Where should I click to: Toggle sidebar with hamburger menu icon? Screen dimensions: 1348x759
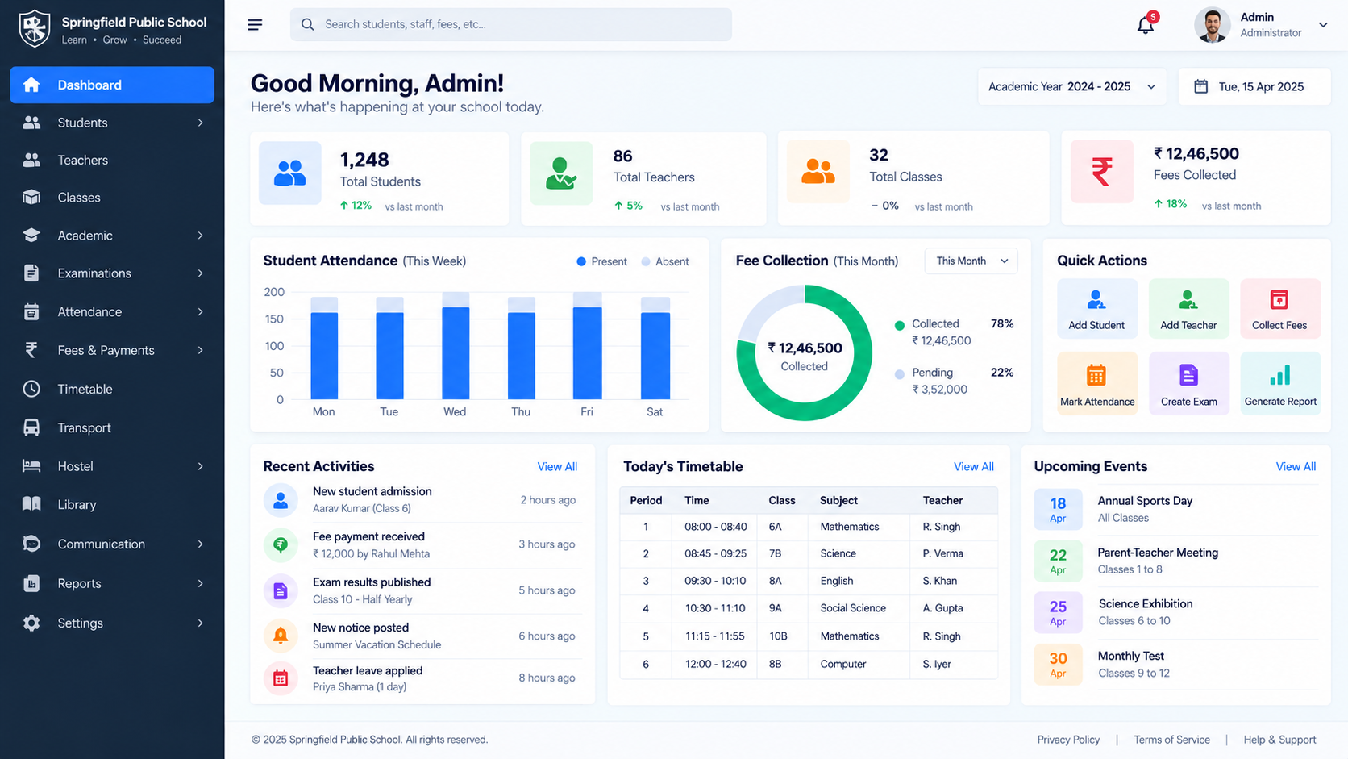coord(255,25)
